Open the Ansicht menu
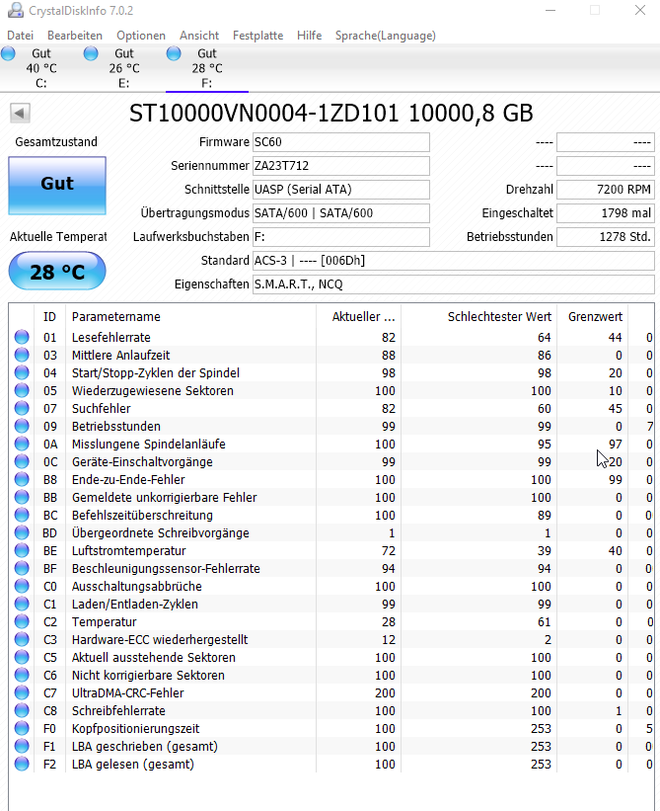This screenshot has width=660, height=811. click(x=199, y=36)
